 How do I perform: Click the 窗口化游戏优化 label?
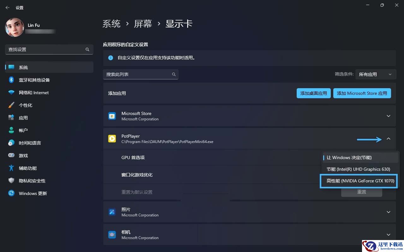pos(137,175)
